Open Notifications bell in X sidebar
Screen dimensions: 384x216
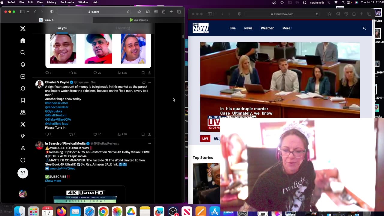(x=23, y=64)
